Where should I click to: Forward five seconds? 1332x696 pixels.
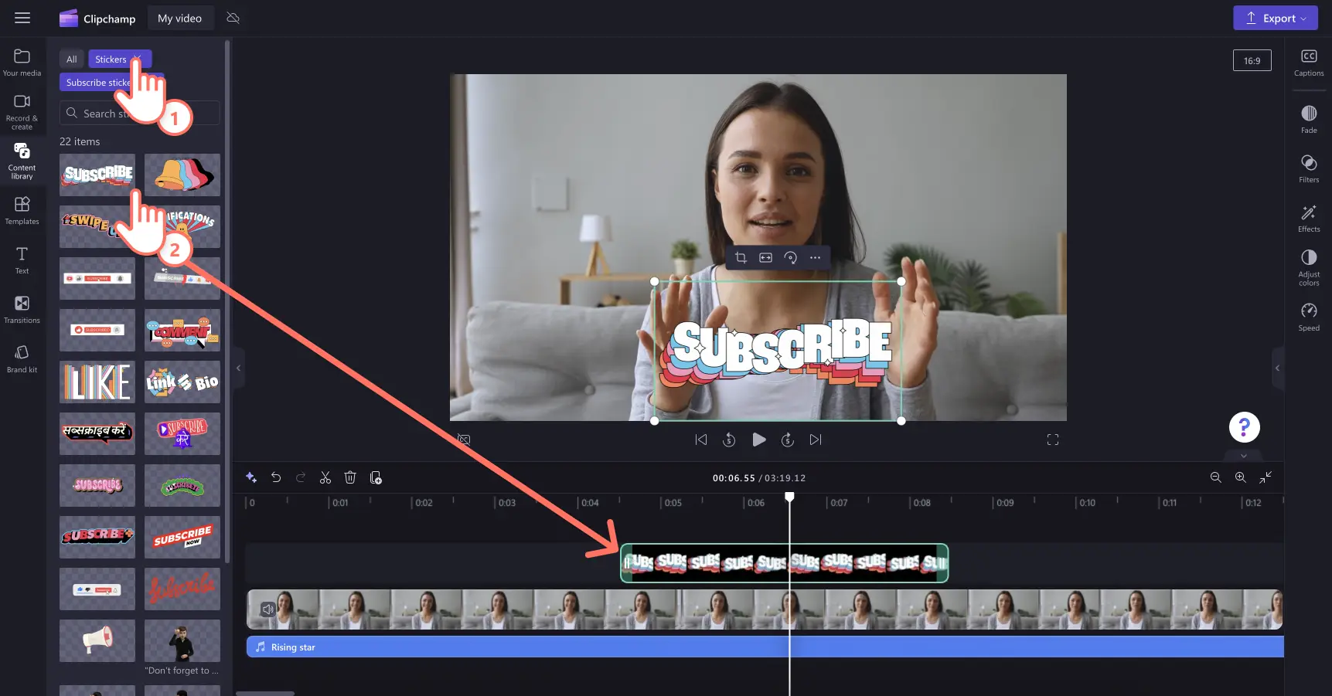(x=788, y=440)
